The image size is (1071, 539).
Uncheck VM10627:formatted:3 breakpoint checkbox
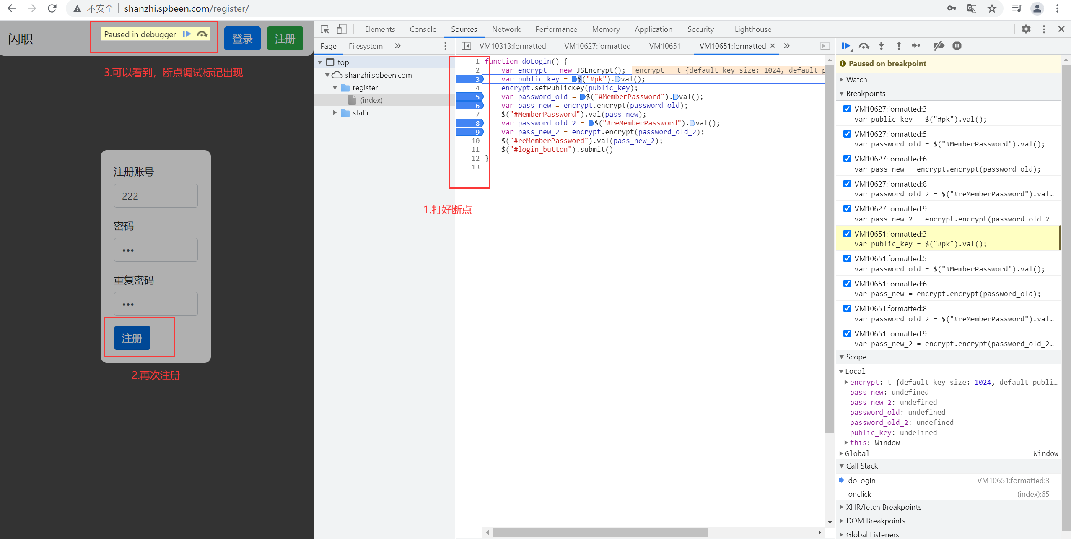click(x=847, y=109)
